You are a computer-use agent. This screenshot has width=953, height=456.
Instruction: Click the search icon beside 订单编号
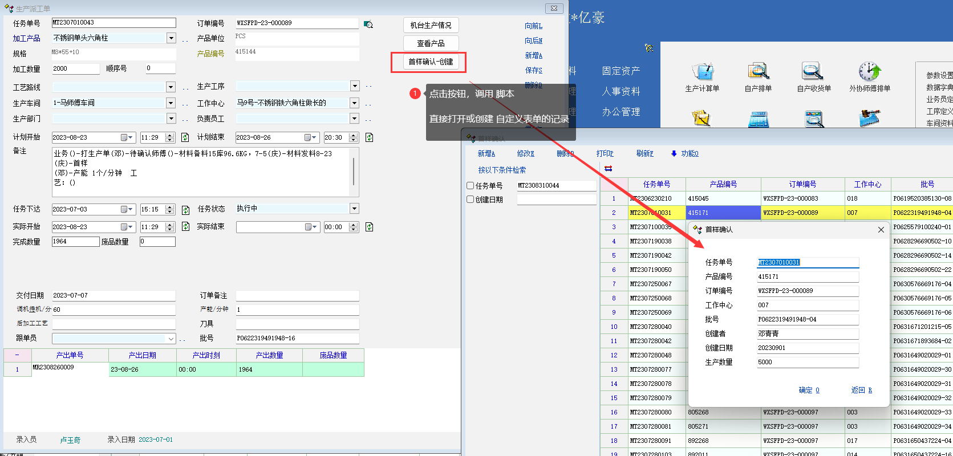[x=368, y=24]
